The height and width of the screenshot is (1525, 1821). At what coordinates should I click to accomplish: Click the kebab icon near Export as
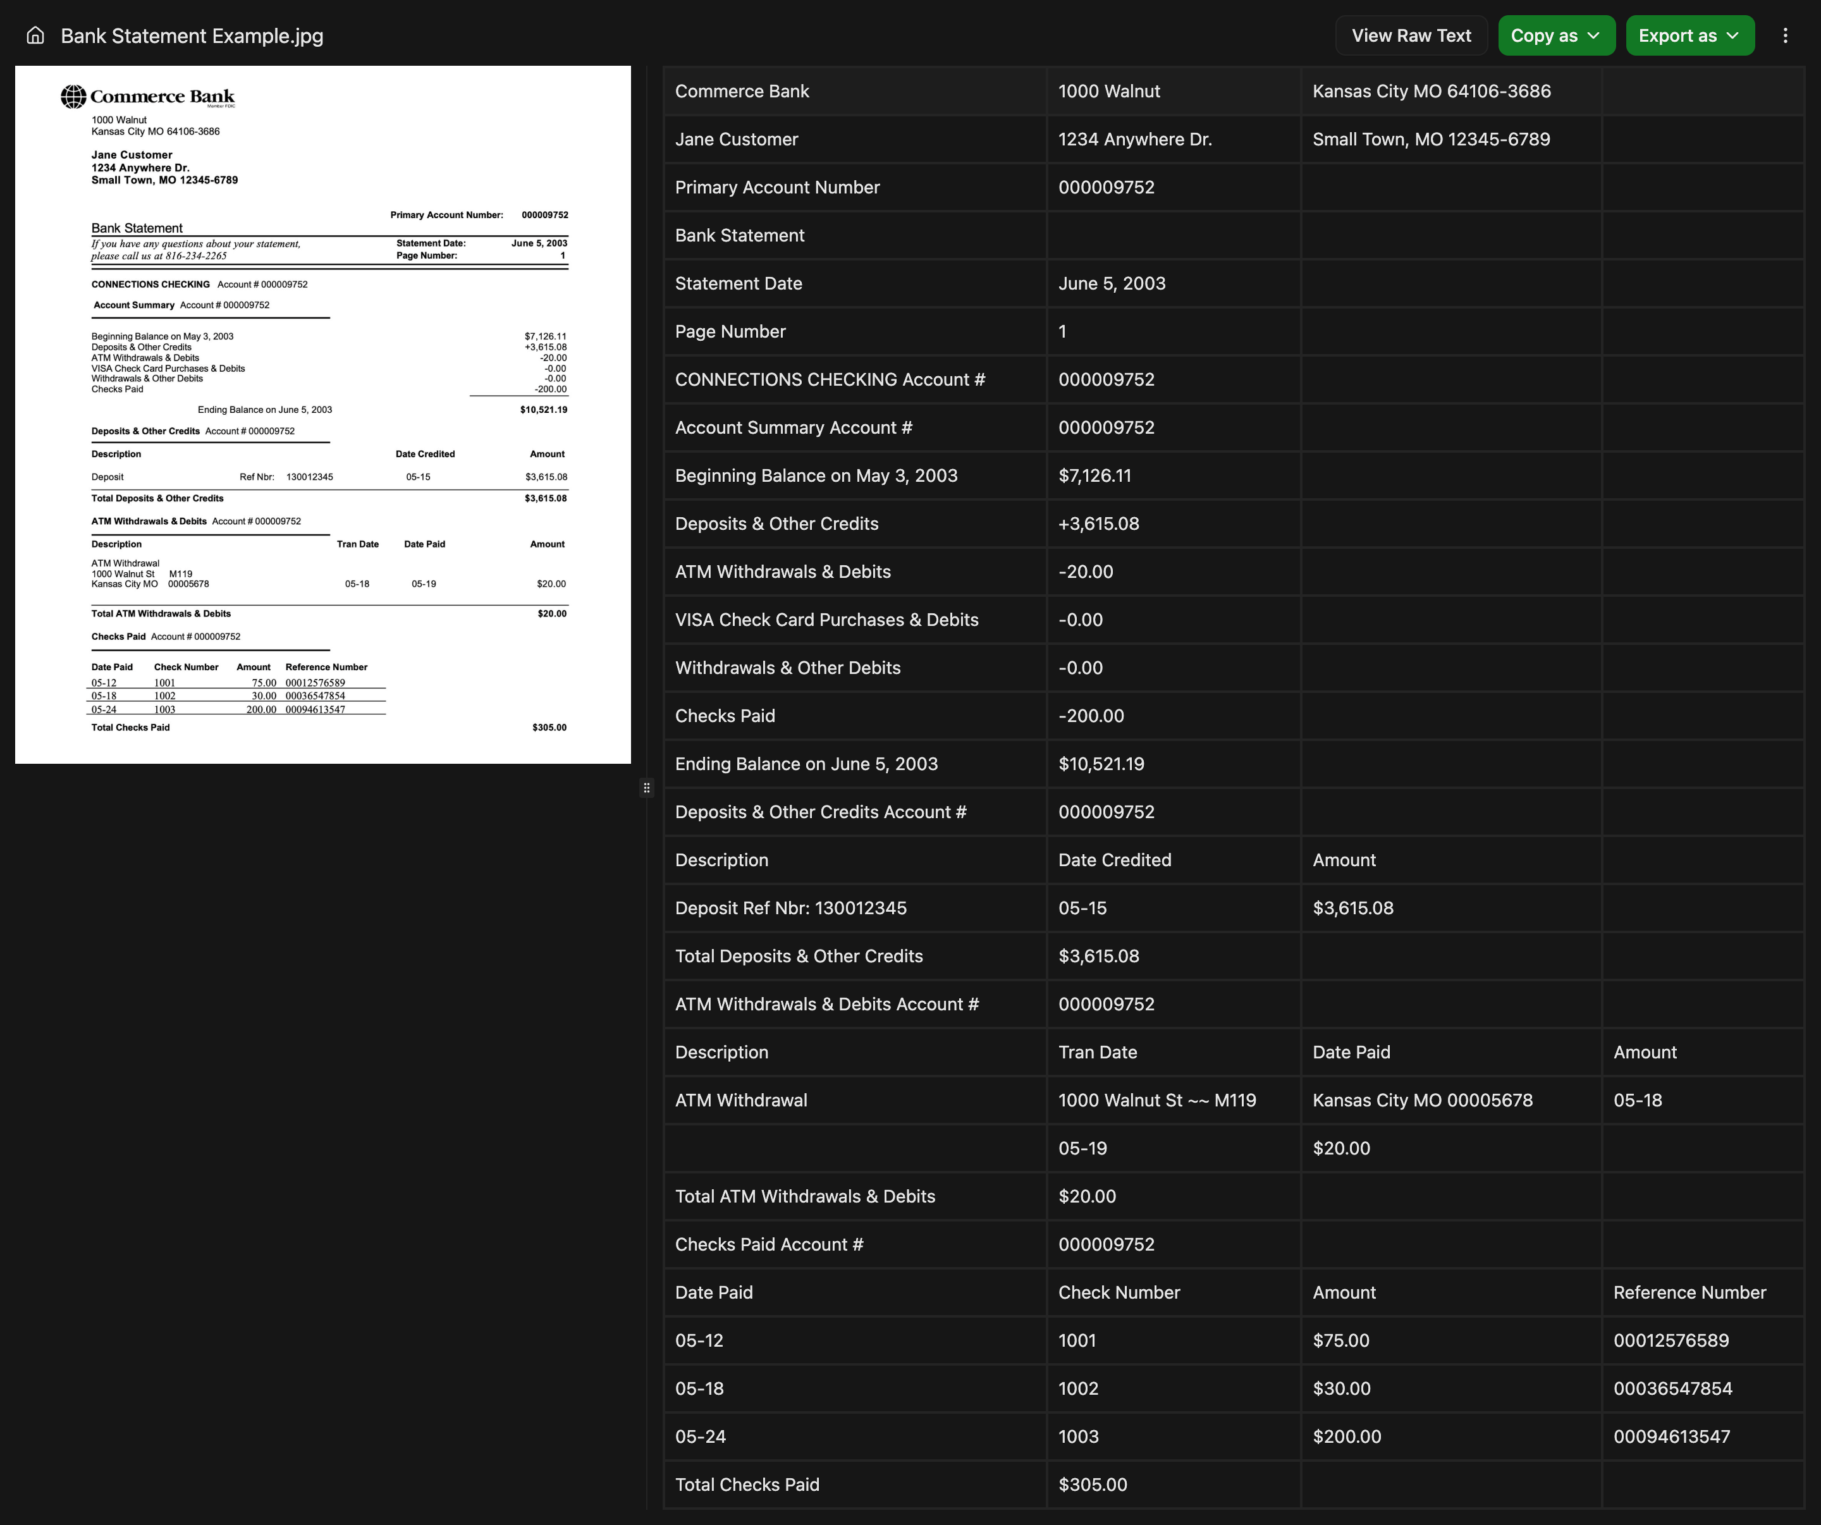[1786, 35]
